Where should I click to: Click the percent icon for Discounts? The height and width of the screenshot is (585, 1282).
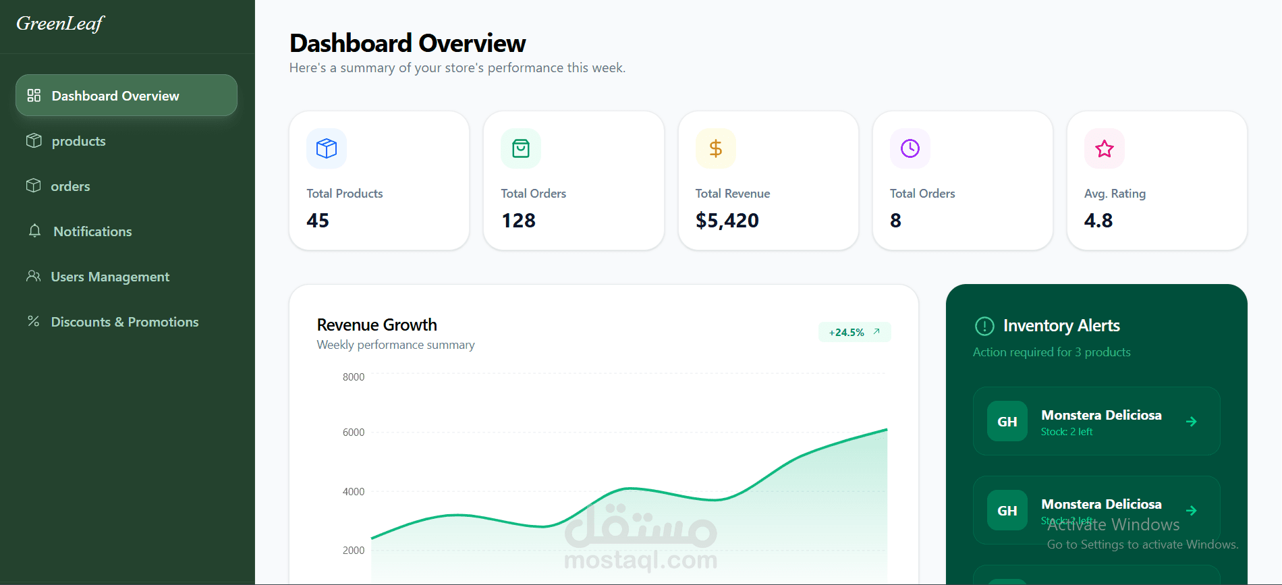pyautogui.click(x=34, y=321)
